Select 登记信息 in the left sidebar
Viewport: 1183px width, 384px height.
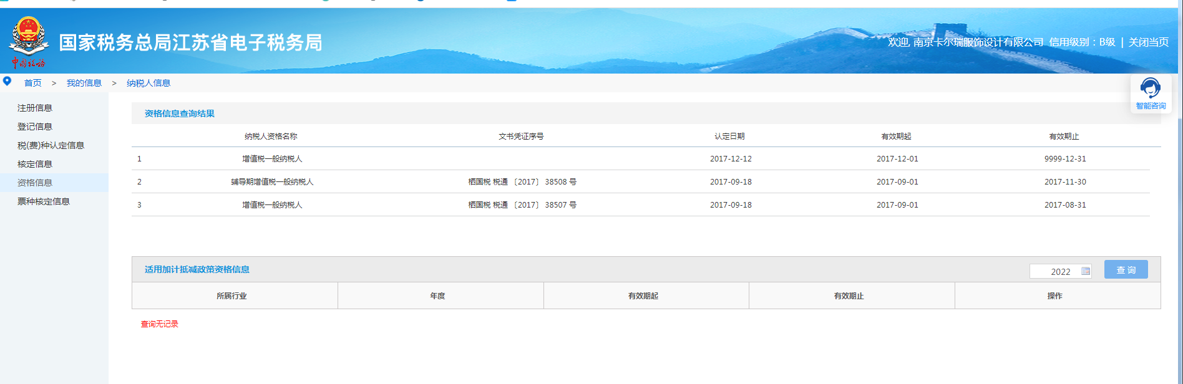[35, 127]
